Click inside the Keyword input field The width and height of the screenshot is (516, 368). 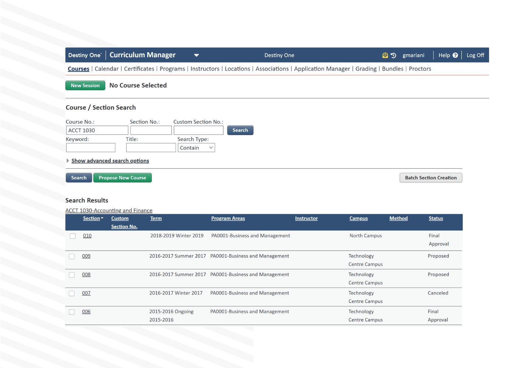(91, 147)
